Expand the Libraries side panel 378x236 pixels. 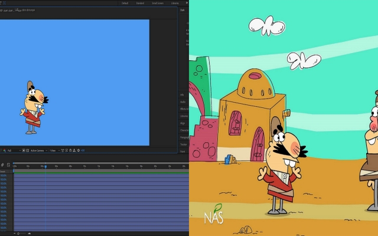[x=184, y=116]
